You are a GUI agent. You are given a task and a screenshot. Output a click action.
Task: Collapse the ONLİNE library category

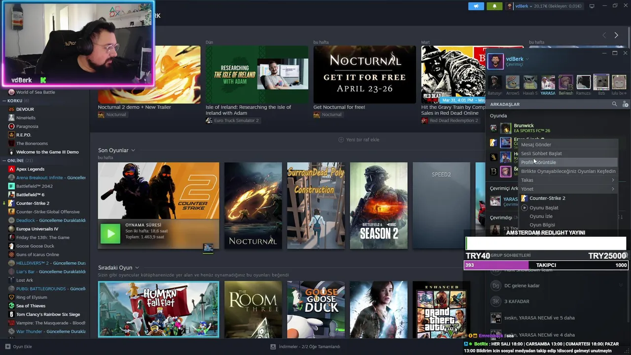(x=4, y=160)
